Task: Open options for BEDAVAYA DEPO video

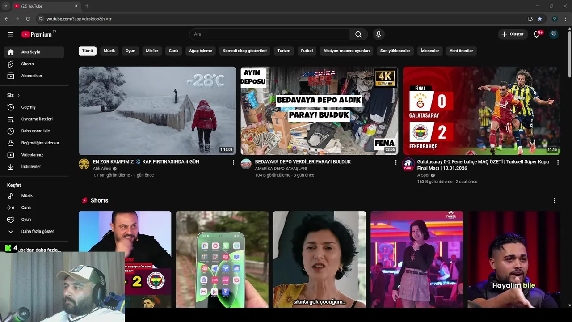Action: pyautogui.click(x=395, y=162)
